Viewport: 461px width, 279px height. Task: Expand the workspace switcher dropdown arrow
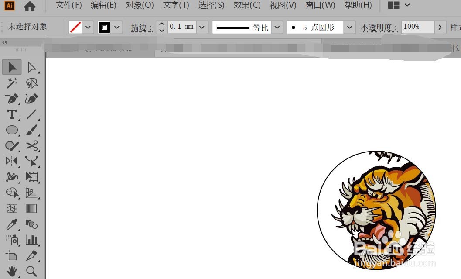click(x=407, y=5)
